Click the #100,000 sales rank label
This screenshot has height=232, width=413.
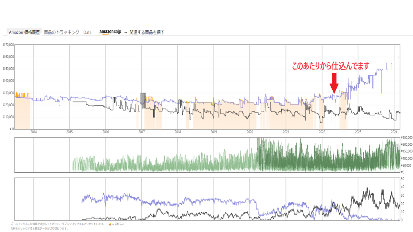pyautogui.click(x=406, y=159)
